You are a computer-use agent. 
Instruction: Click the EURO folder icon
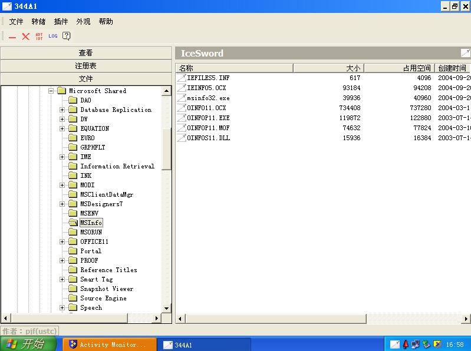click(x=73, y=138)
